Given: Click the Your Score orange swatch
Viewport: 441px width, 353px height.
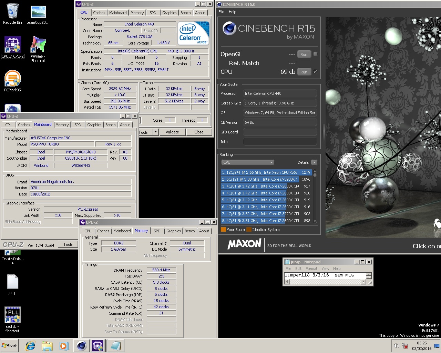Looking at the screenshot, I should (223, 230).
